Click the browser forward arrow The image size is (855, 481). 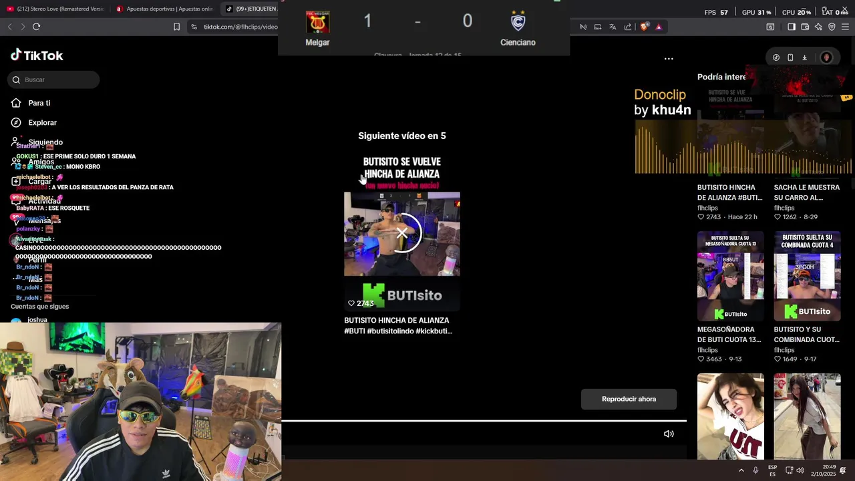[23, 27]
